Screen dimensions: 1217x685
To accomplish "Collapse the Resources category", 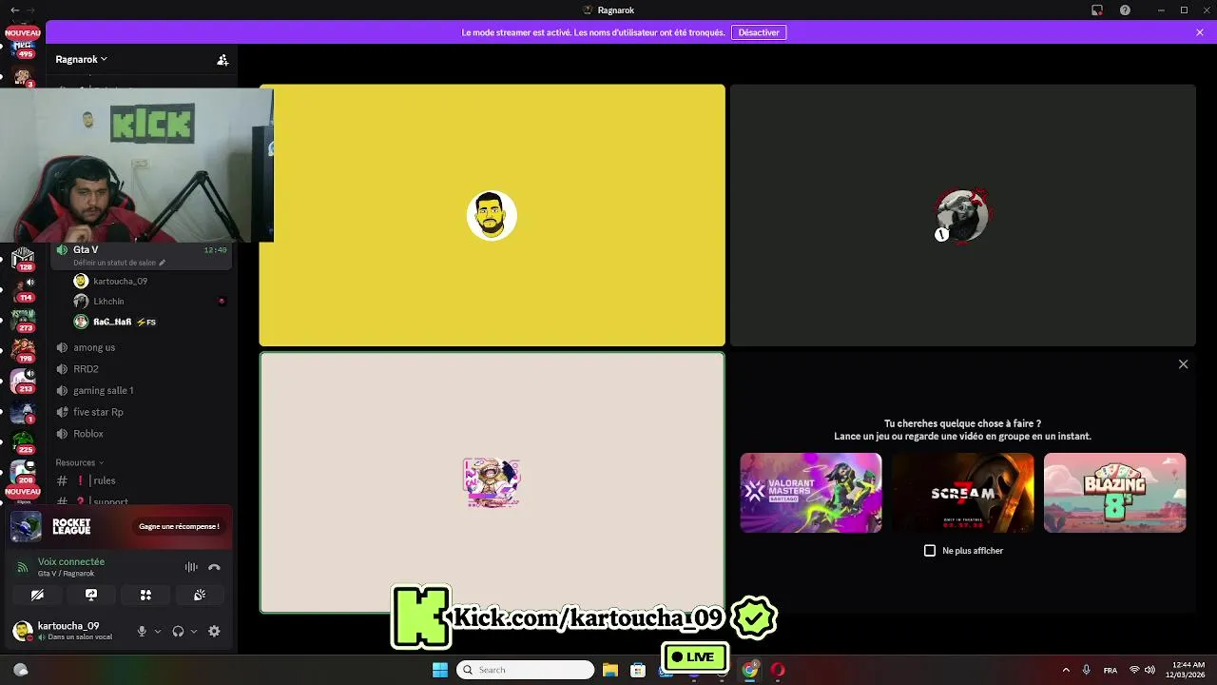I will 80,462.
